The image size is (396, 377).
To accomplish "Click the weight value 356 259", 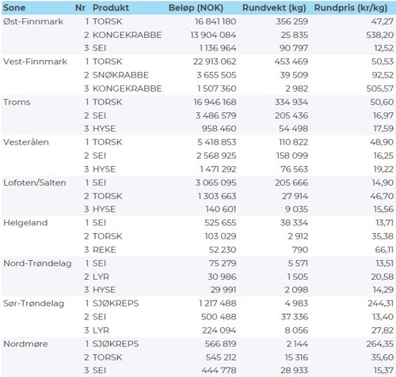I will 292,21.
